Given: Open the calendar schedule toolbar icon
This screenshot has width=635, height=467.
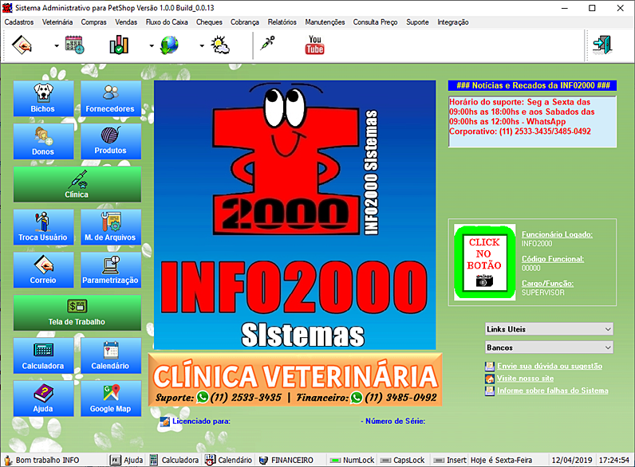Looking at the screenshot, I should point(74,45).
